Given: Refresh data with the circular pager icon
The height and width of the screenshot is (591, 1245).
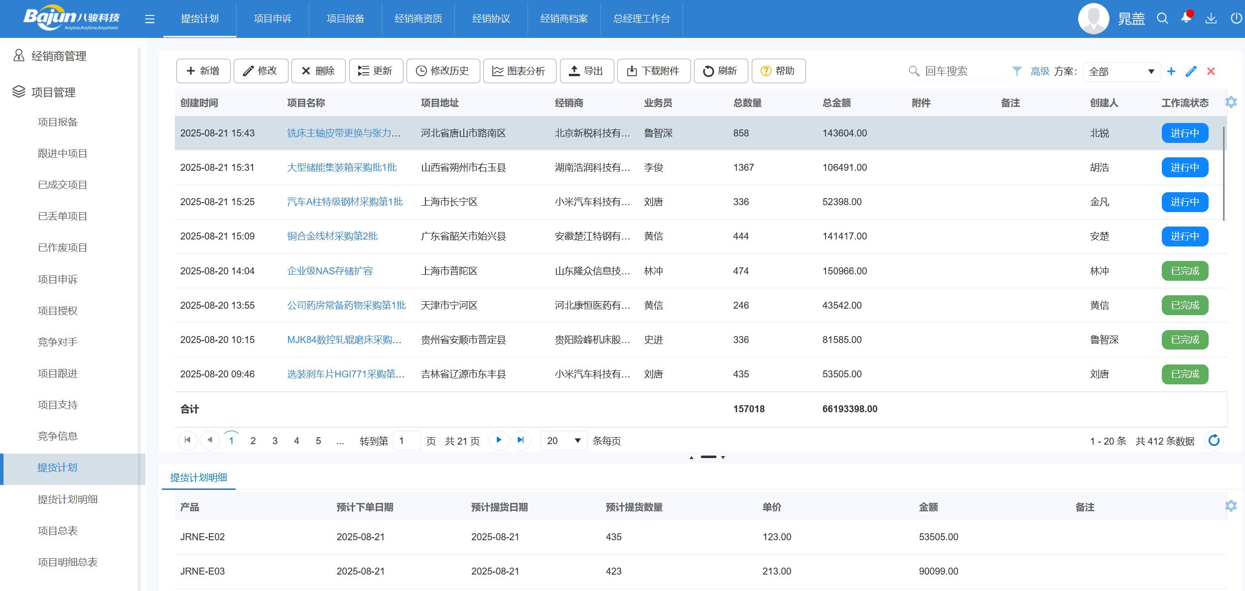Looking at the screenshot, I should [x=1214, y=441].
